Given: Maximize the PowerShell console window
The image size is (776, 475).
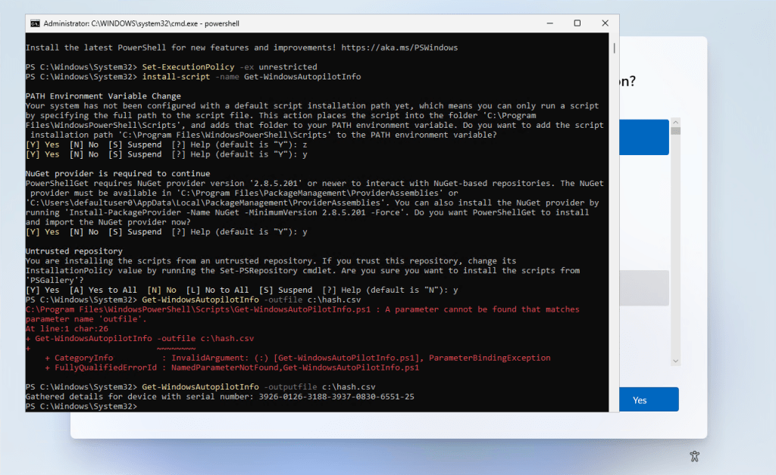Looking at the screenshot, I should (x=577, y=23).
